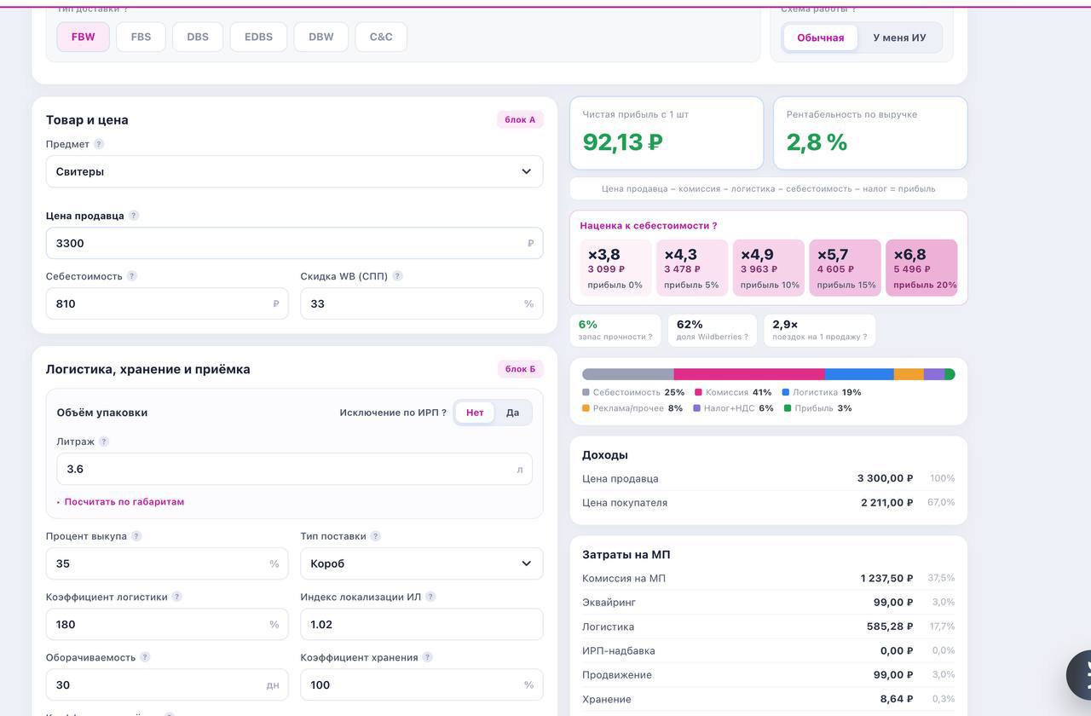Viewport: 1091px width, 716px height.
Task: Select the ×6,8 markup option (прибыль 20%)
Action: point(921,268)
